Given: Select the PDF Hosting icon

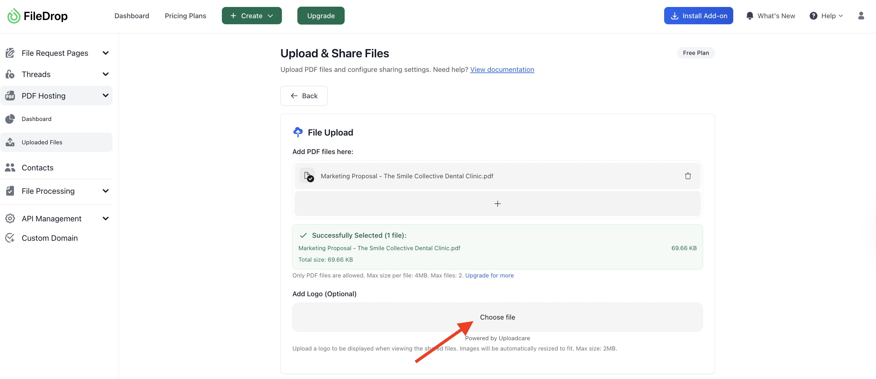Looking at the screenshot, I should (x=10, y=96).
